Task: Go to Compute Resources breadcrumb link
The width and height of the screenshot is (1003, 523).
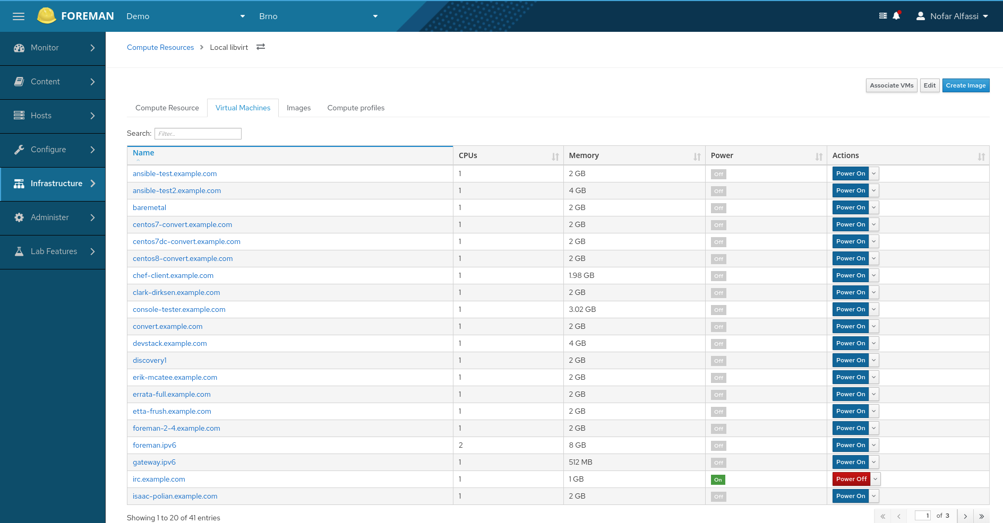Action: (160, 47)
